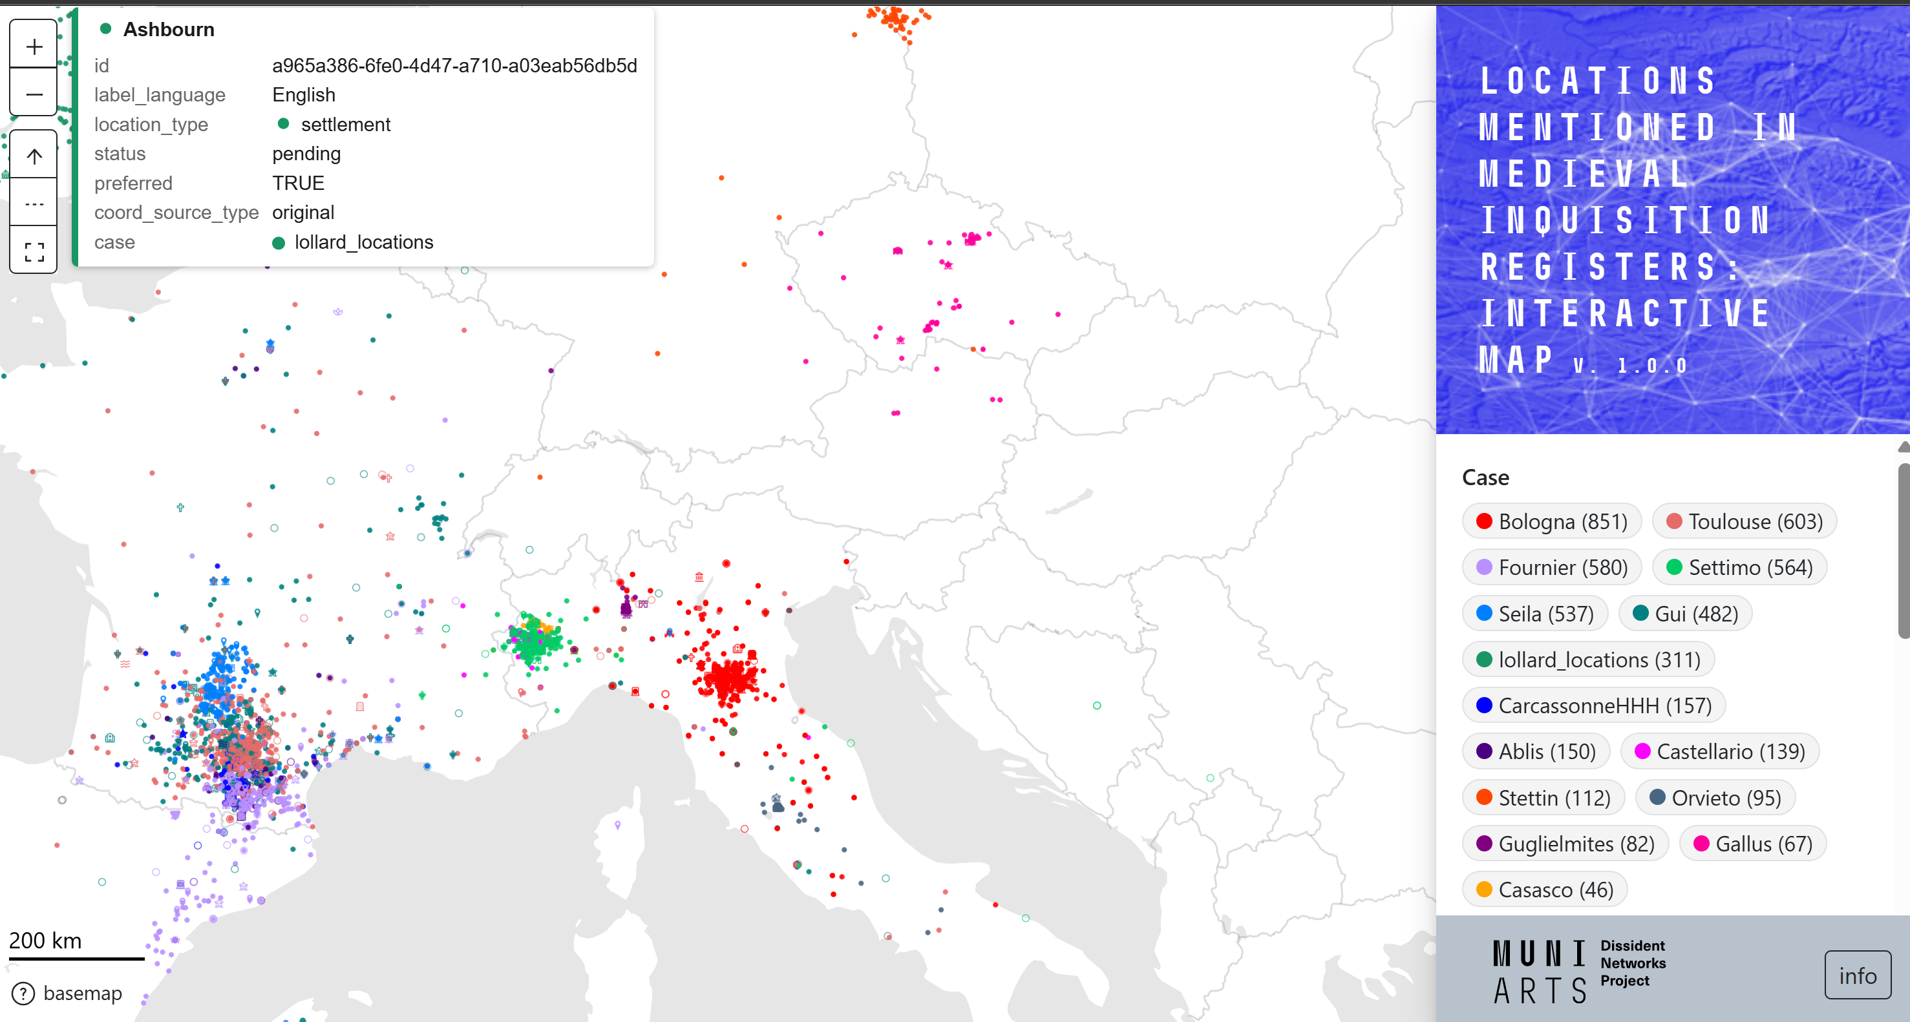Click the orange Stettin point cluster at top
Image resolution: width=1910 pixels, height=1022 pixels.
(898, 20)
